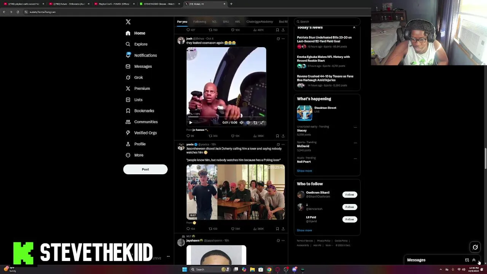Open the Home icon in the X sidebar
Image resolution: width=487 pixels, height=274 pixels.
128,33
